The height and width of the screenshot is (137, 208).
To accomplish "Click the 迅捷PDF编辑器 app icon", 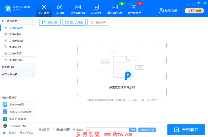I will 5,105.
